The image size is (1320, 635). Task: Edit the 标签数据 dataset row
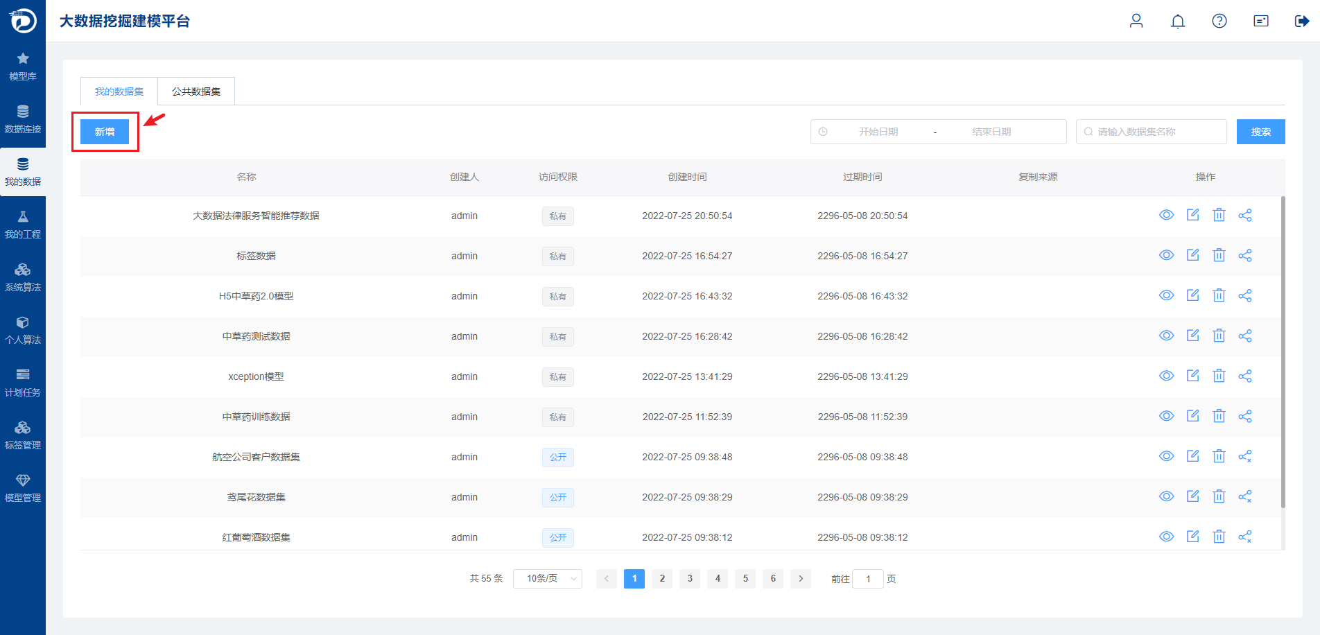[x=1193, y=255]
